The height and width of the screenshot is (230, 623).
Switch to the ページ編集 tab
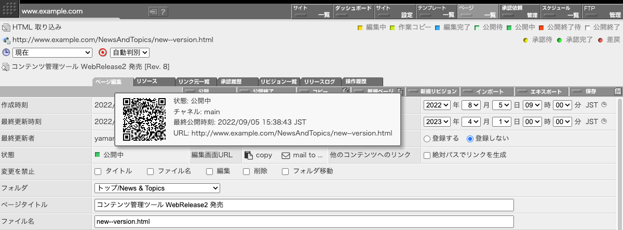[x=112, y=82]
